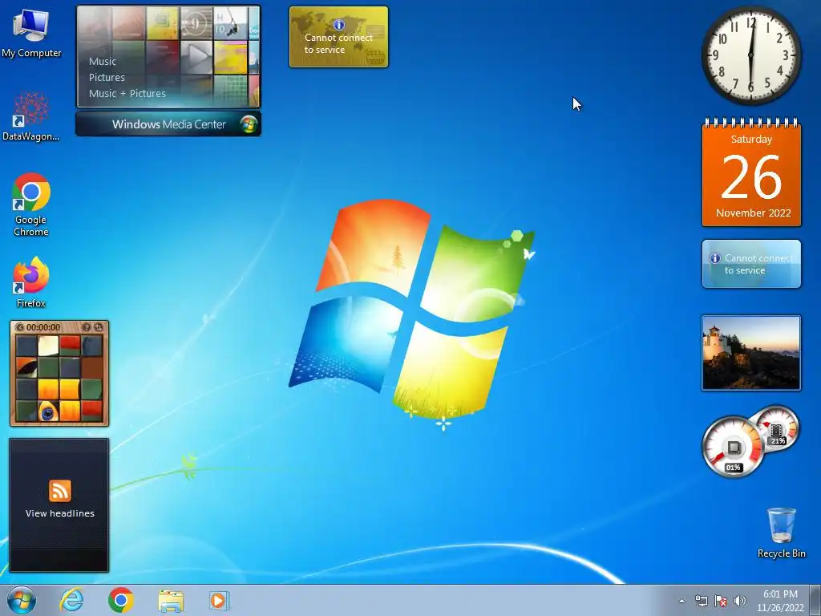Screen dimensions: 821x616
Task: Click the Media Center green Windows orb
Action: (x=249, y=124)
